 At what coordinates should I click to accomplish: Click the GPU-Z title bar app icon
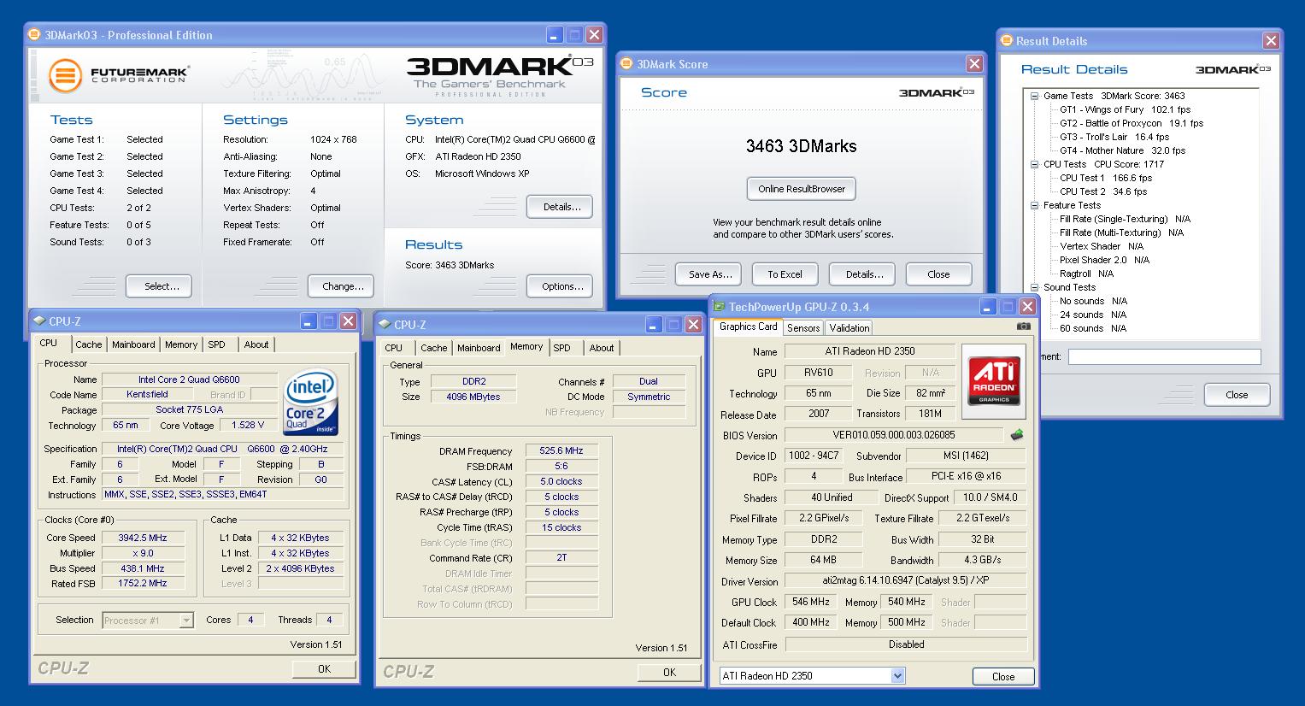720,307
